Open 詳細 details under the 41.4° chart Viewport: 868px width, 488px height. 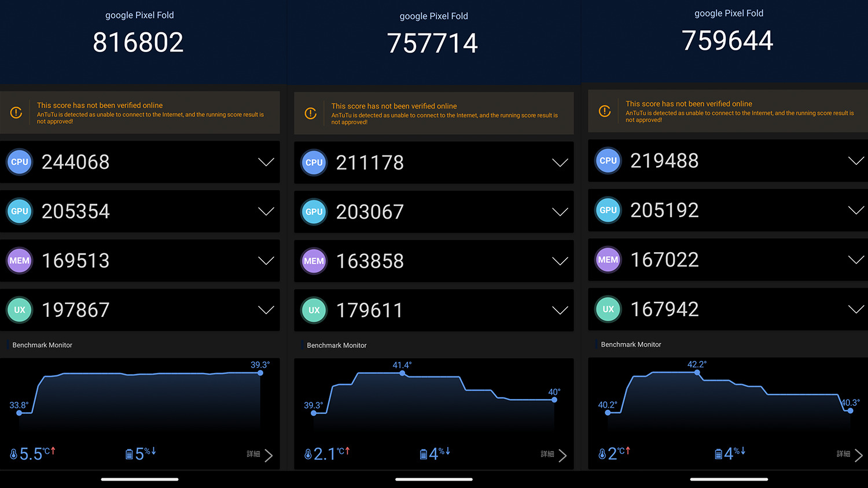point(554,455)
